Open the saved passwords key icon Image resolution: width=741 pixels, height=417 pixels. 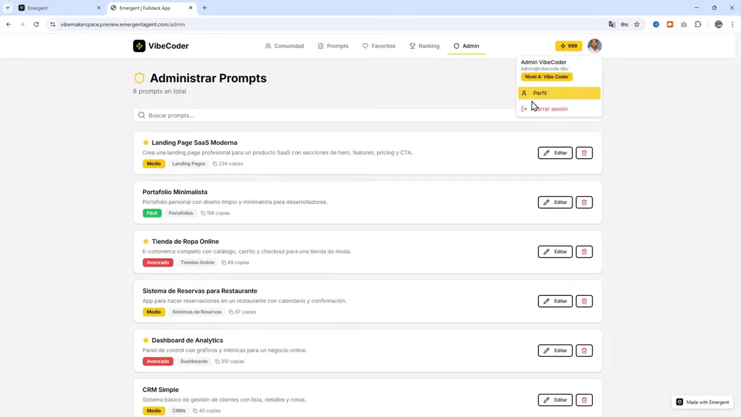click(x=624, y=24)
